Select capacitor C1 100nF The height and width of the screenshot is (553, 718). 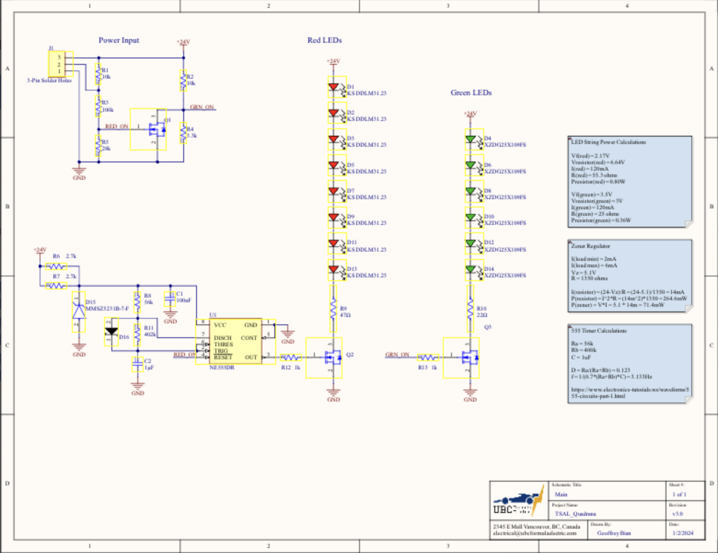[x=170, y=299]
